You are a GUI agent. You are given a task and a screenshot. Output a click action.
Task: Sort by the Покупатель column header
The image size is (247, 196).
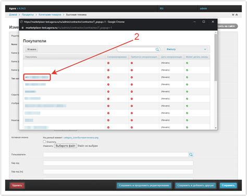31,57
